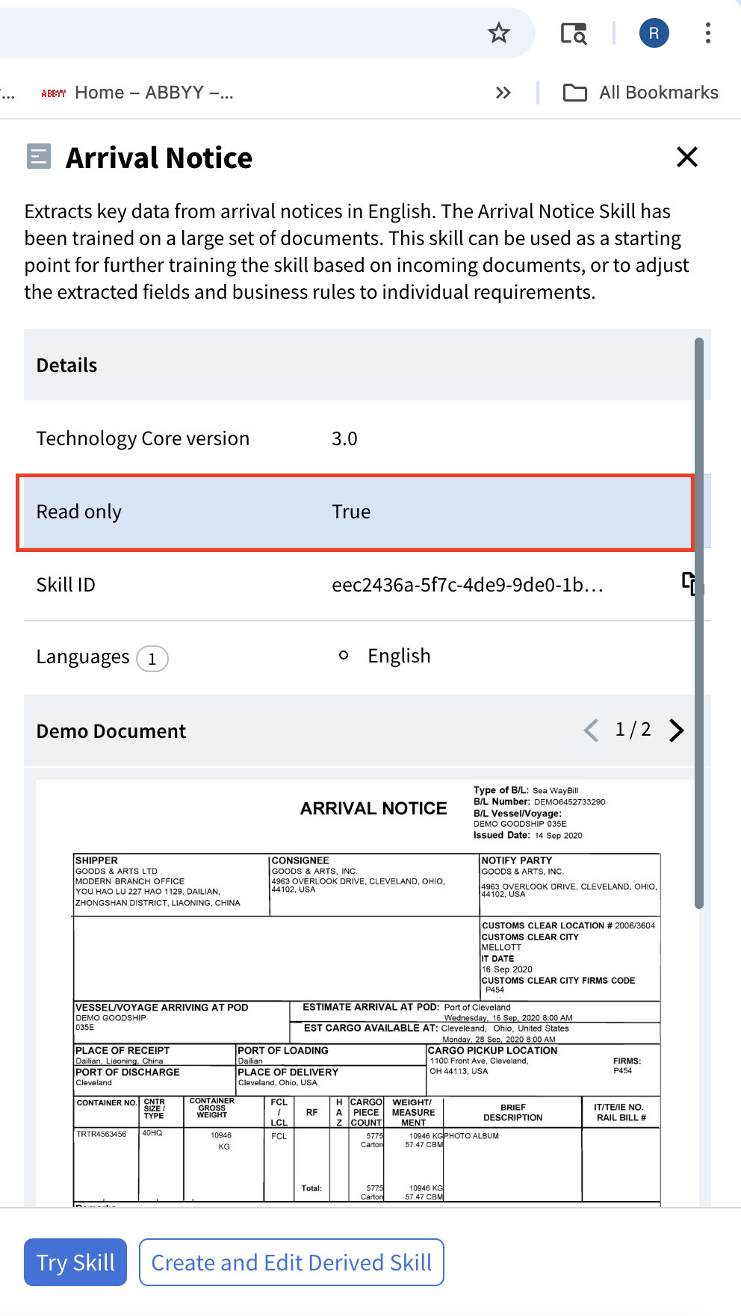Viewport: 741px width, 1316px height.
Task: Go to next demo document page
Action: tap(676, 730)
